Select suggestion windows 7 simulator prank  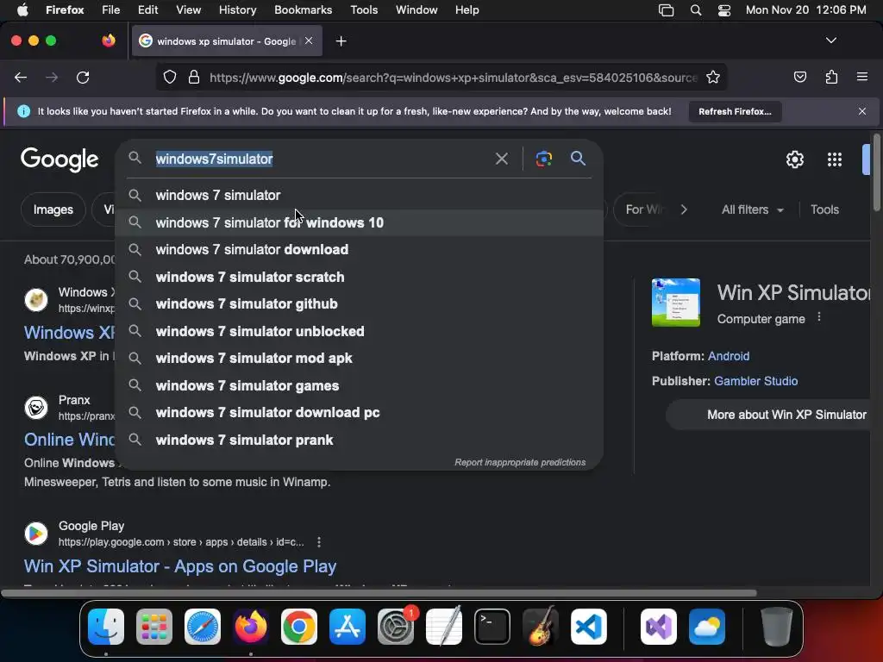coord(360,440)
